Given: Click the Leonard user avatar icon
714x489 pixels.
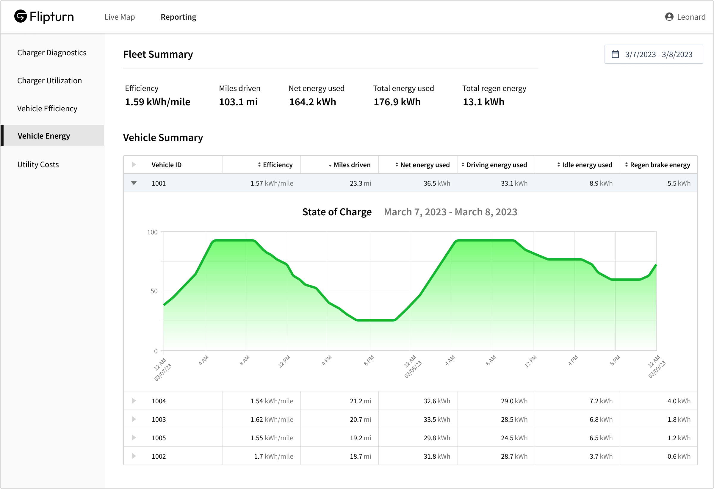Looking at the screenshot, I should (669, 17).
